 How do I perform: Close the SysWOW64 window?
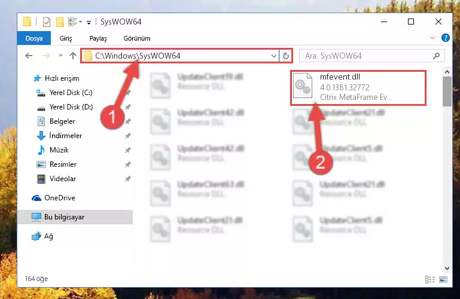tap(438, 22)
